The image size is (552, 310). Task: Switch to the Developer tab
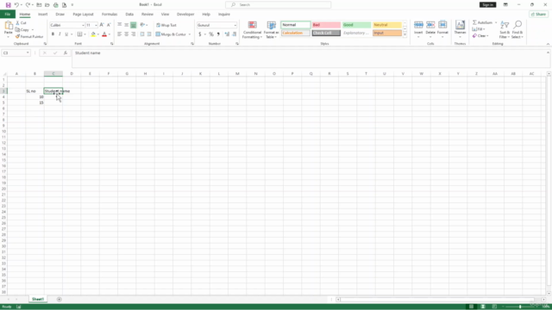click(x=185, y=15)
